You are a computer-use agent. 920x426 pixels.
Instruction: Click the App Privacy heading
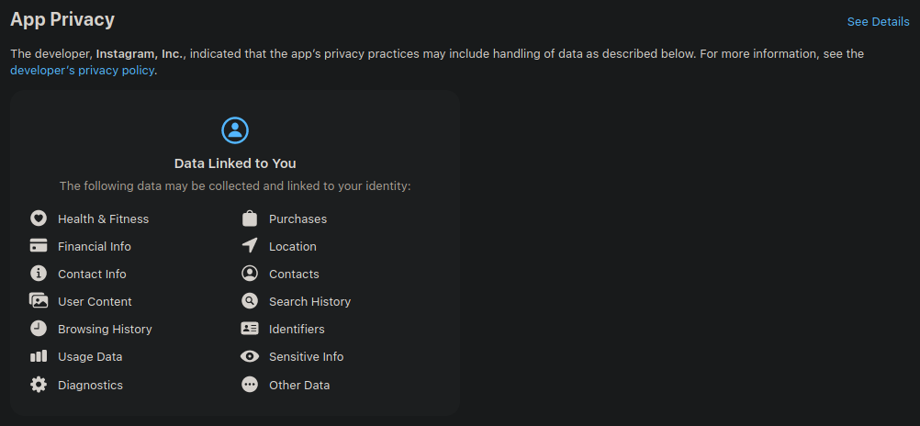[x=62, y=19]
